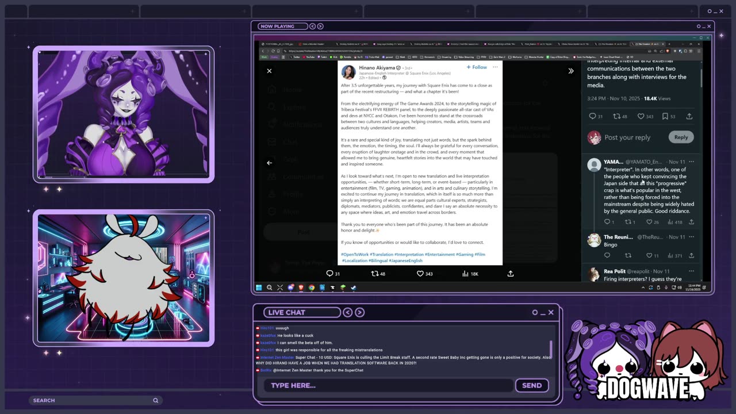Viewport: 736px width, 414px height.
Task: Follow Hinano Akiyama on LinkedIn post
Action: (477, 67)
